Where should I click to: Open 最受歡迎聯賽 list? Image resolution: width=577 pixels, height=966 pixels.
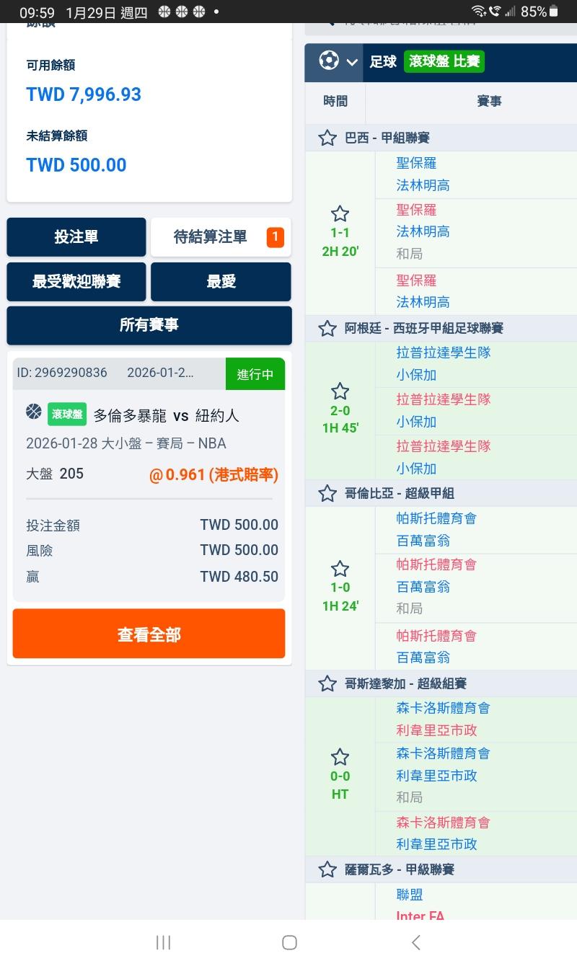tap(76, 282)
